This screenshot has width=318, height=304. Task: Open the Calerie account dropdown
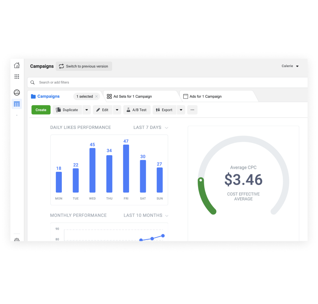pyautogui.click(x=290, y=66)
